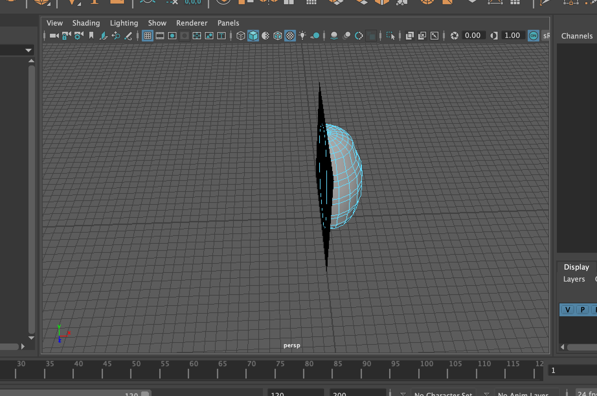Click the Select Camera icon

pyautogui.click(x=54, y=36)
